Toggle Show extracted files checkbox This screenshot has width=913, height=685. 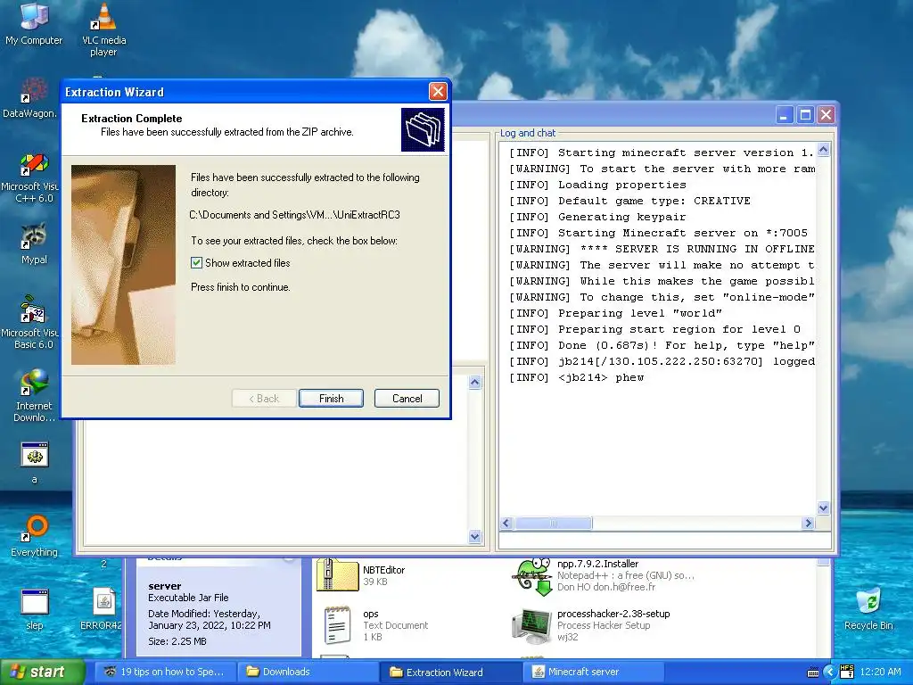[197, 263]
